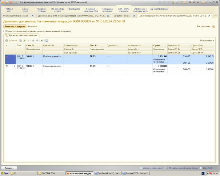Open the Учет, налоги, отчетность section
Viewport: 220px width, 176px height.
tap(124, 10)
